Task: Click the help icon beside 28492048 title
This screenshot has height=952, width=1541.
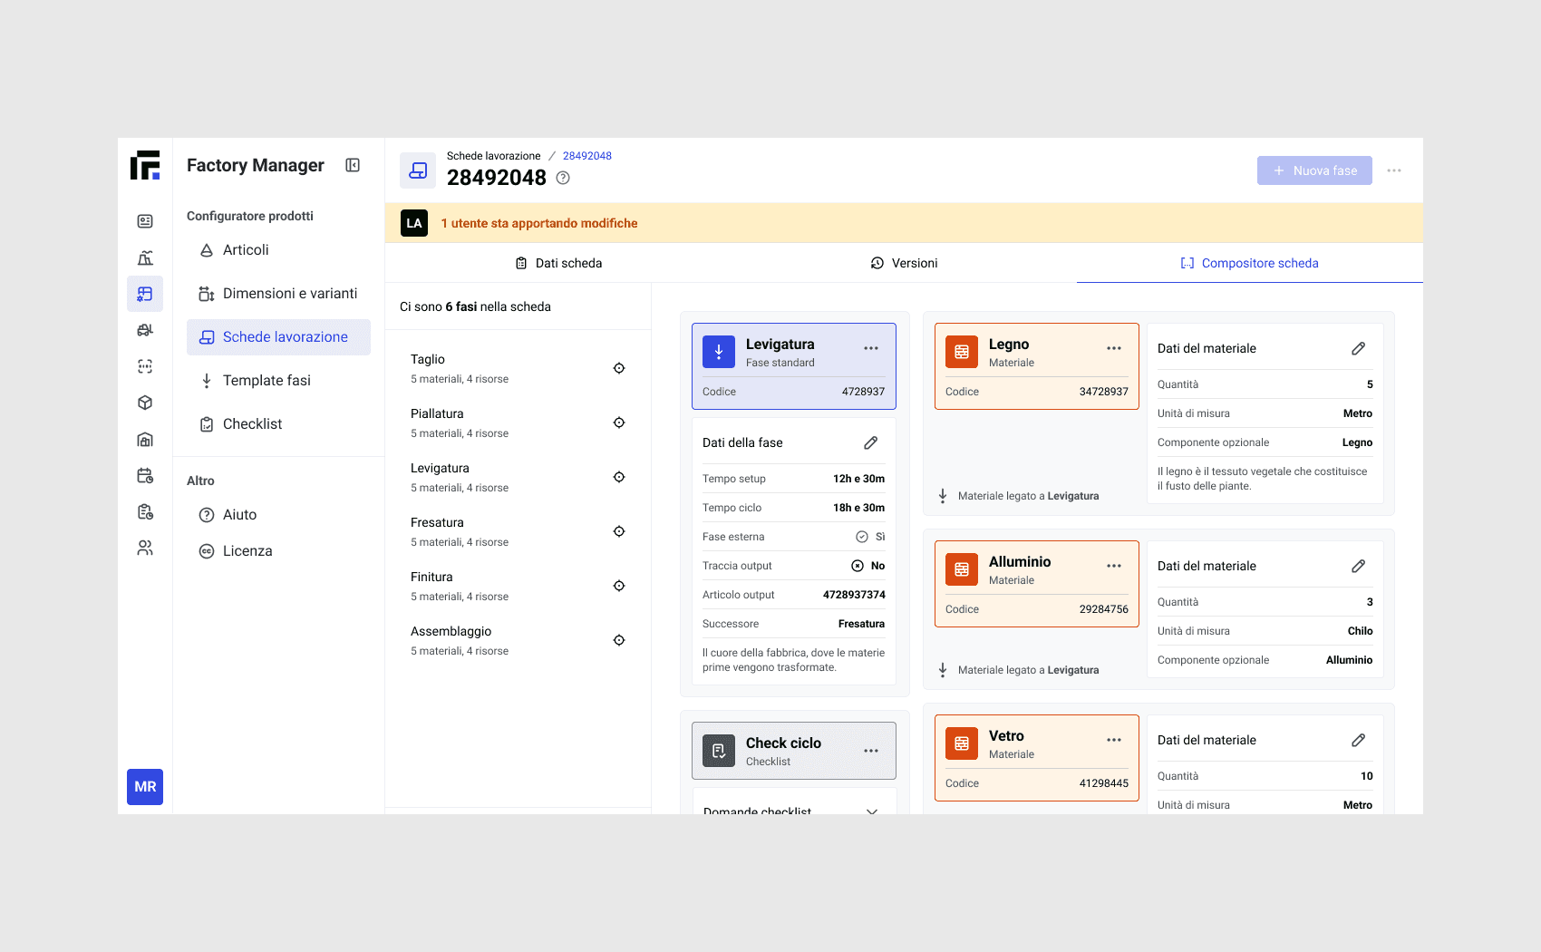Action: point(563,178)
